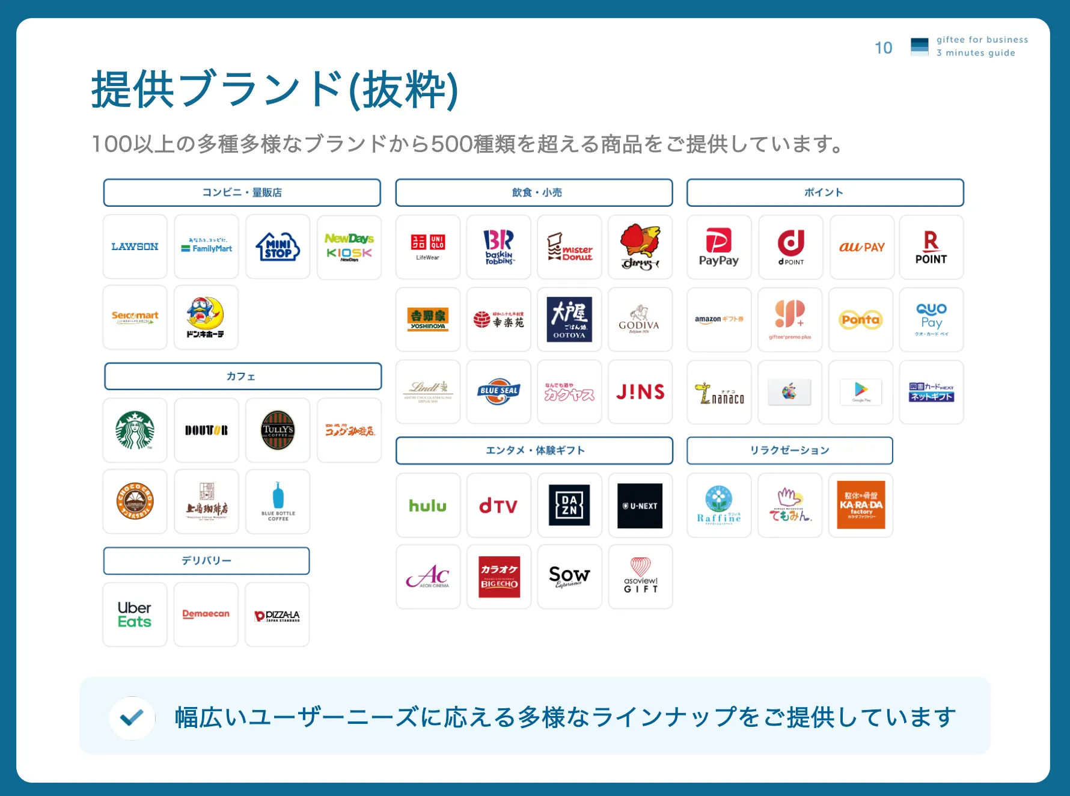The height and width of the screenshot is (796, 1070).
Task: Click the giftee for business logo mark
Action: 919,46
